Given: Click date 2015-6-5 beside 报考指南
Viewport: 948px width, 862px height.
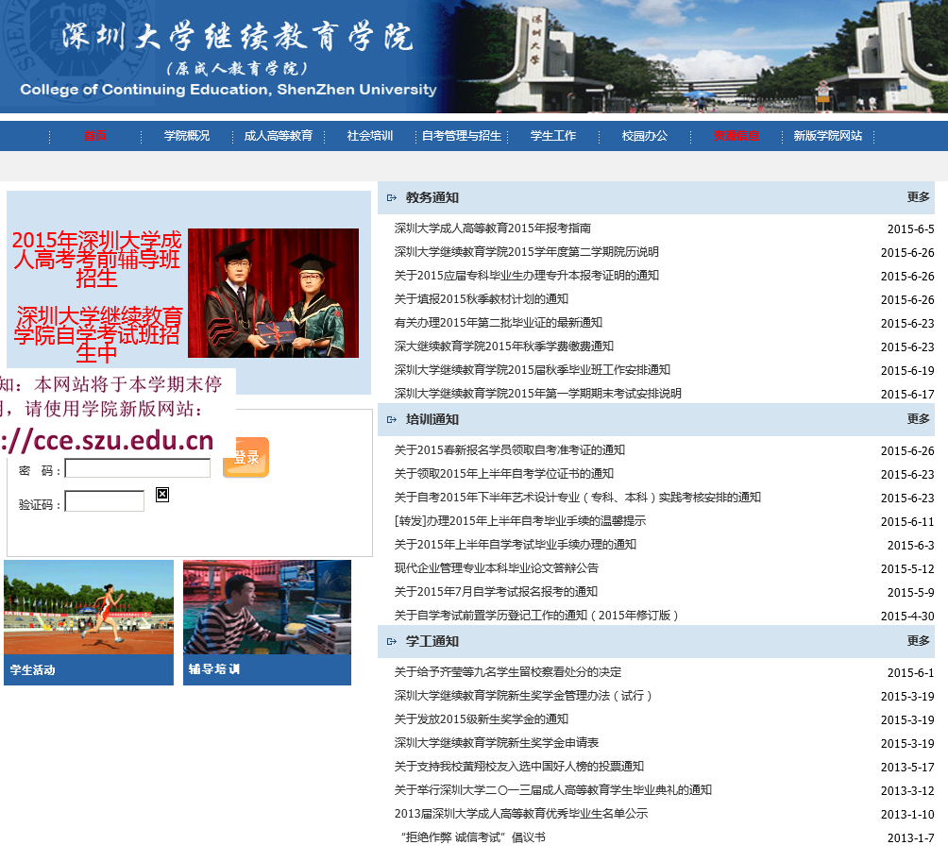Looking at the screenshot, I should coord(910,229).
